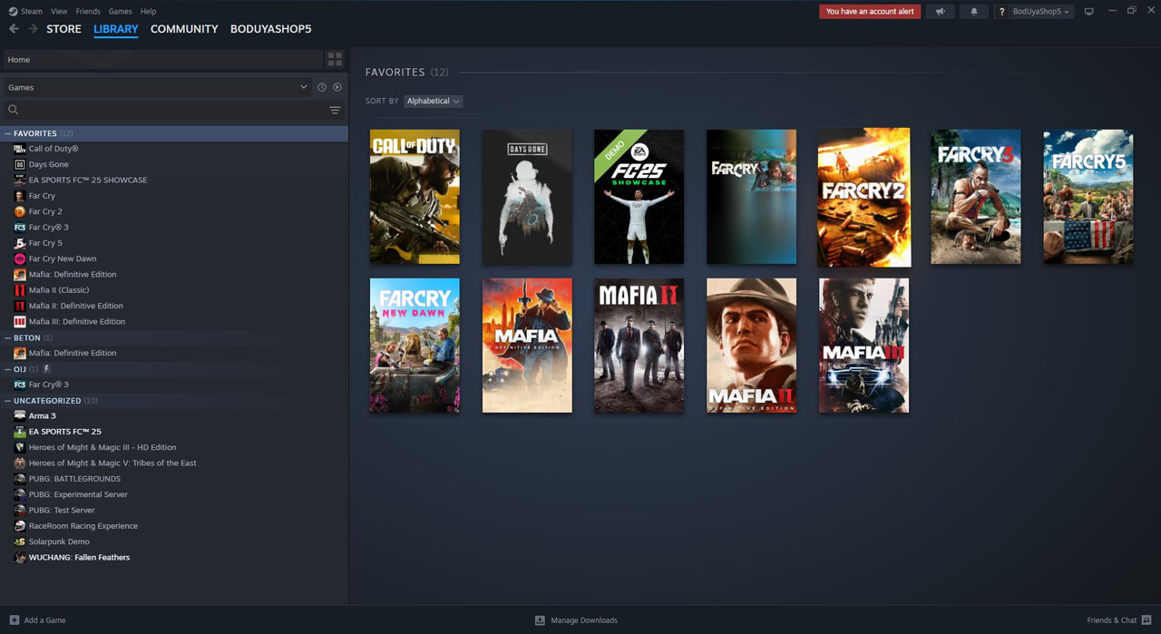Click the WUCHANG: Fallen Feathers icon
Image resolution: width=1161 pixels, height=634 pixels.
pyautogui.click(x=20, y=557)
